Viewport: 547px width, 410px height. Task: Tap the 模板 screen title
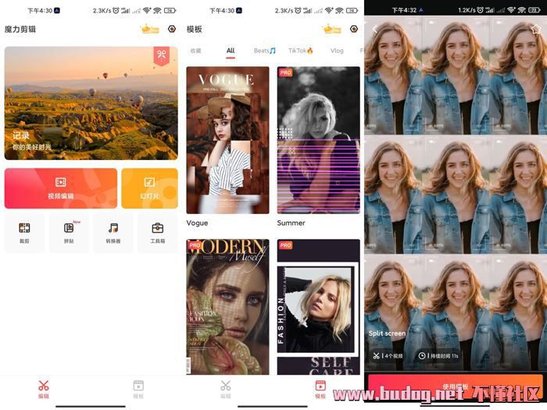pos(195,30)
